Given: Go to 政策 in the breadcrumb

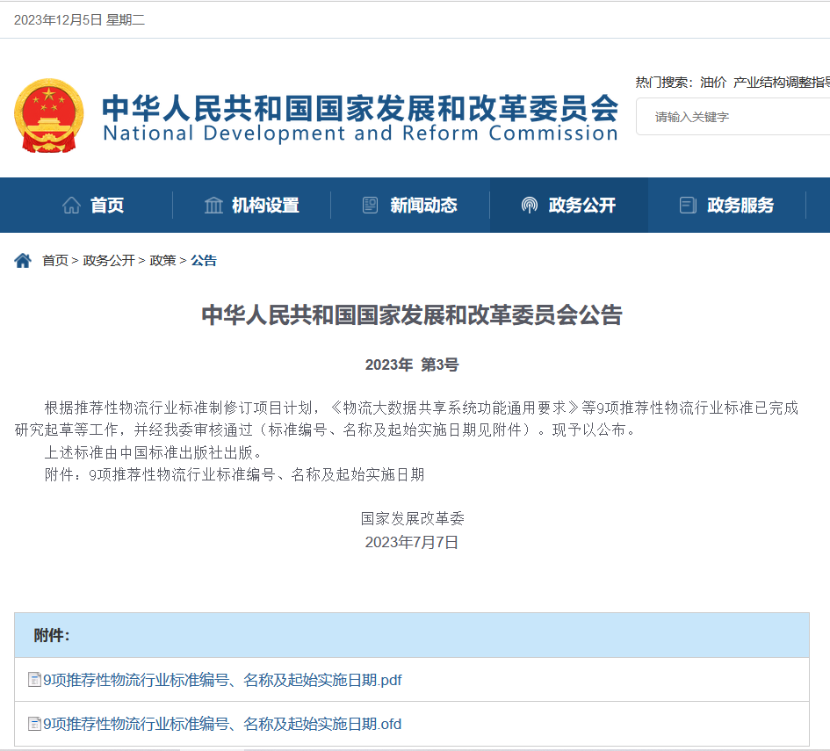Looking at the screenshot, I should [163, 260].
